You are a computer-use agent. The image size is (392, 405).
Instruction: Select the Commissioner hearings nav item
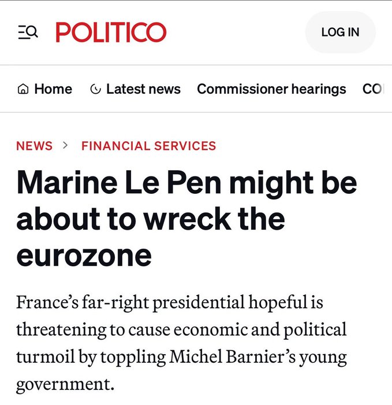271,89
